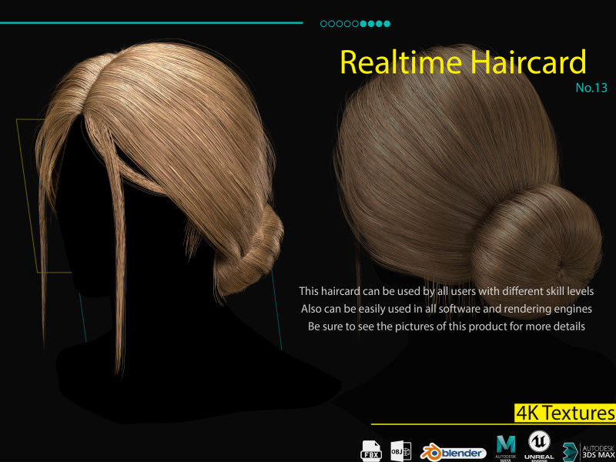Select the last filled circle indicator
616x462 pixels.
[x=387, y=24]
